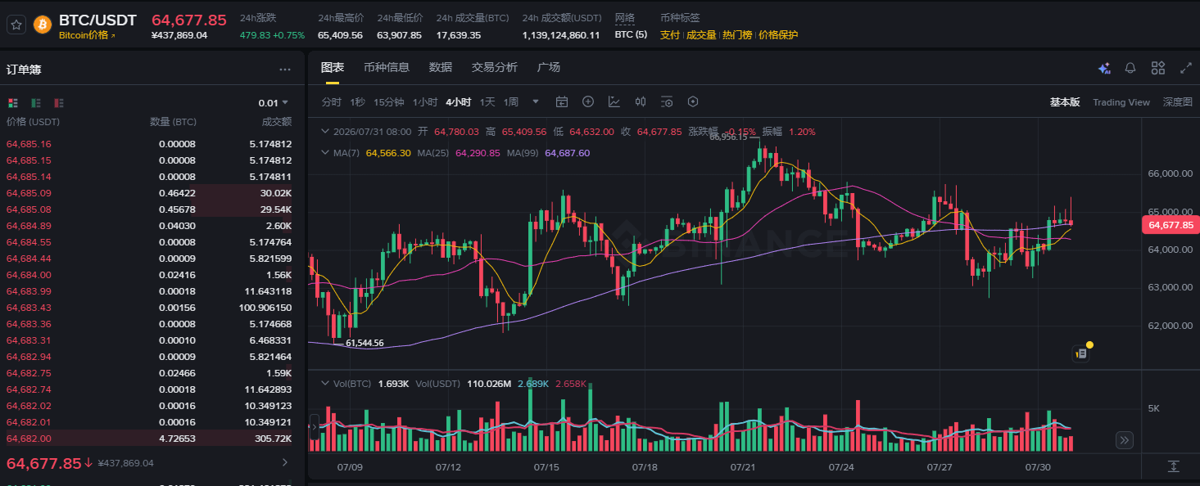This screenshot has width=1200, height=486.
Task: Select the 1天 interval
Action: [487, 102]
